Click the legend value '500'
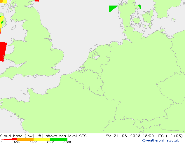The width and height of the screenshot is (185, 143). pyautogui.click(x=17, y=142)
